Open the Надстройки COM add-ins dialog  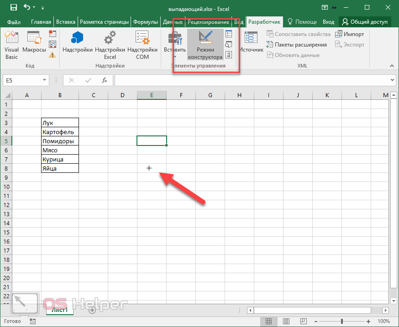(142, 45)
